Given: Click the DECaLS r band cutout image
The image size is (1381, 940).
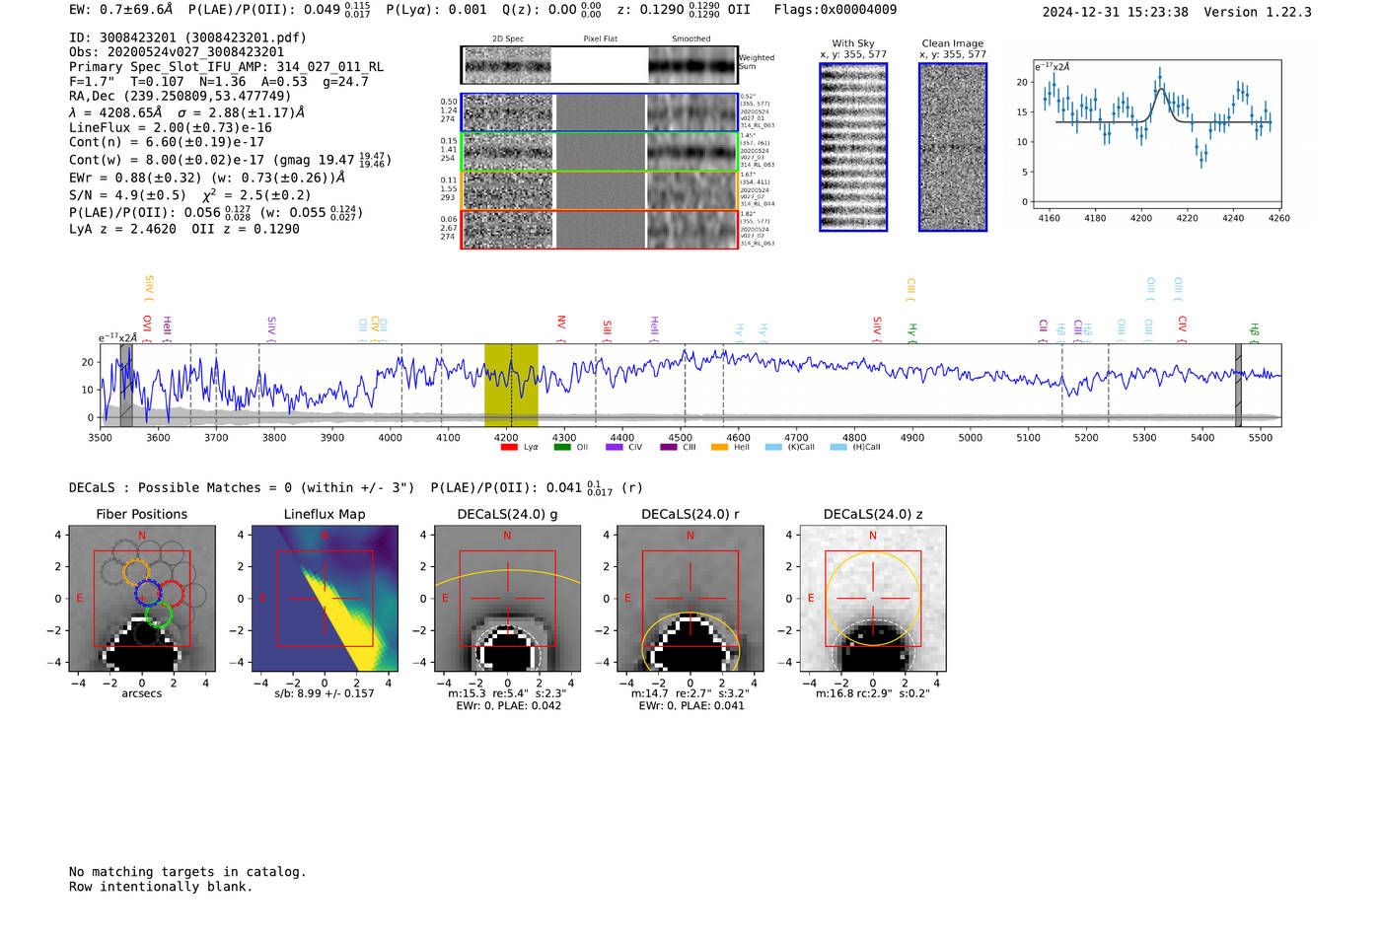Looking at the screenshot, I should point(690,598).
